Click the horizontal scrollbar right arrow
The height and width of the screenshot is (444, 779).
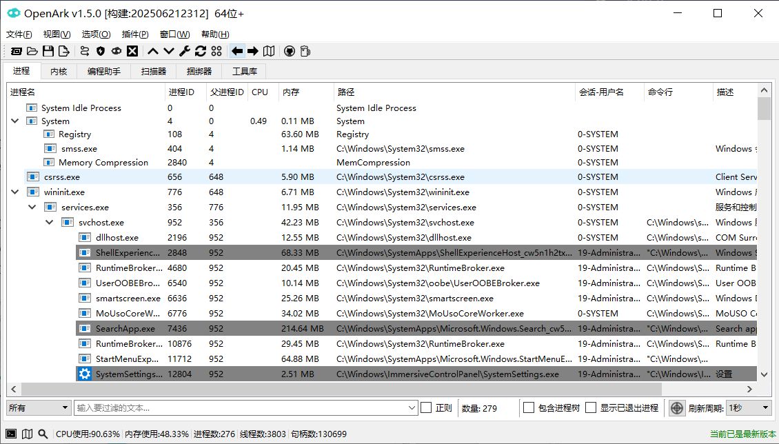pyautogui.click(x=749, y=389)
